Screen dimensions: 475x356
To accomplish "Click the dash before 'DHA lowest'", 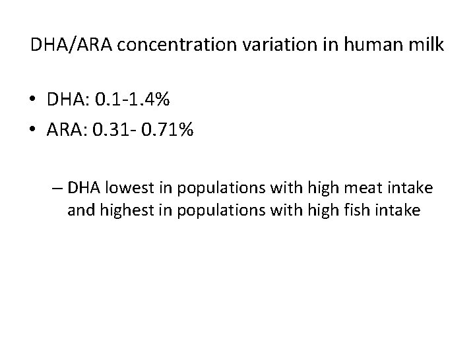I will (x=57, y=189).
